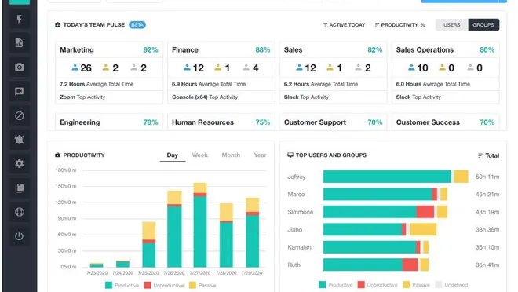This screenshot has width=518, height=292.
Task: Select the Month productivity tab
Action: tap(231, 155)
